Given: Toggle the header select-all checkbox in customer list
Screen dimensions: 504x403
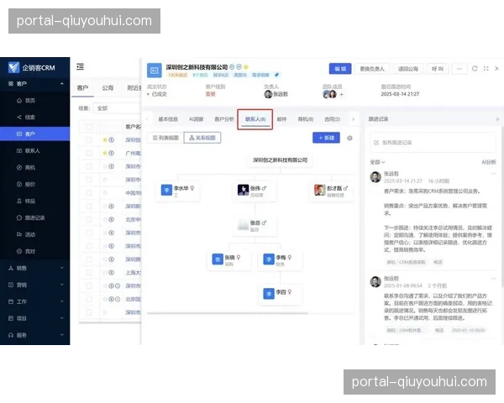Looking at the screenshot, I should [x=89, y=127].
